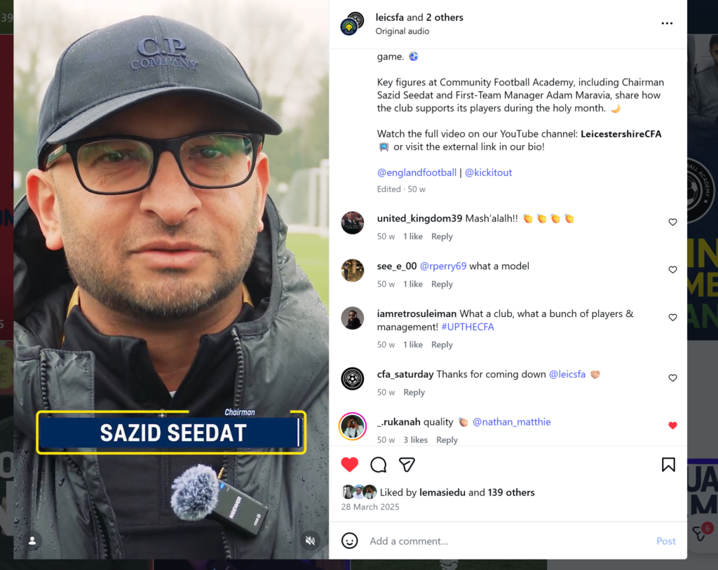718x570 pixels.
Task: Show tagged people icon on the video
Action: tap(32, 541)
